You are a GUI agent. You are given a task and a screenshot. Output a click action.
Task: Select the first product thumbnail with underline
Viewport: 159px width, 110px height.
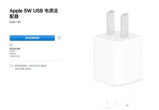click(107, 103)
